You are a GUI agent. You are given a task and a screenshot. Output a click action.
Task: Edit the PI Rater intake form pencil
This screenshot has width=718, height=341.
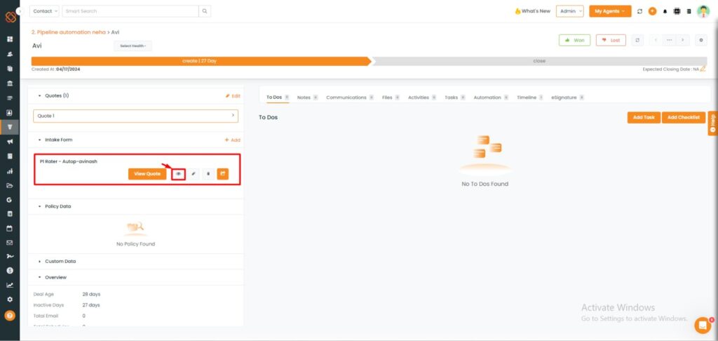point(194,174)
